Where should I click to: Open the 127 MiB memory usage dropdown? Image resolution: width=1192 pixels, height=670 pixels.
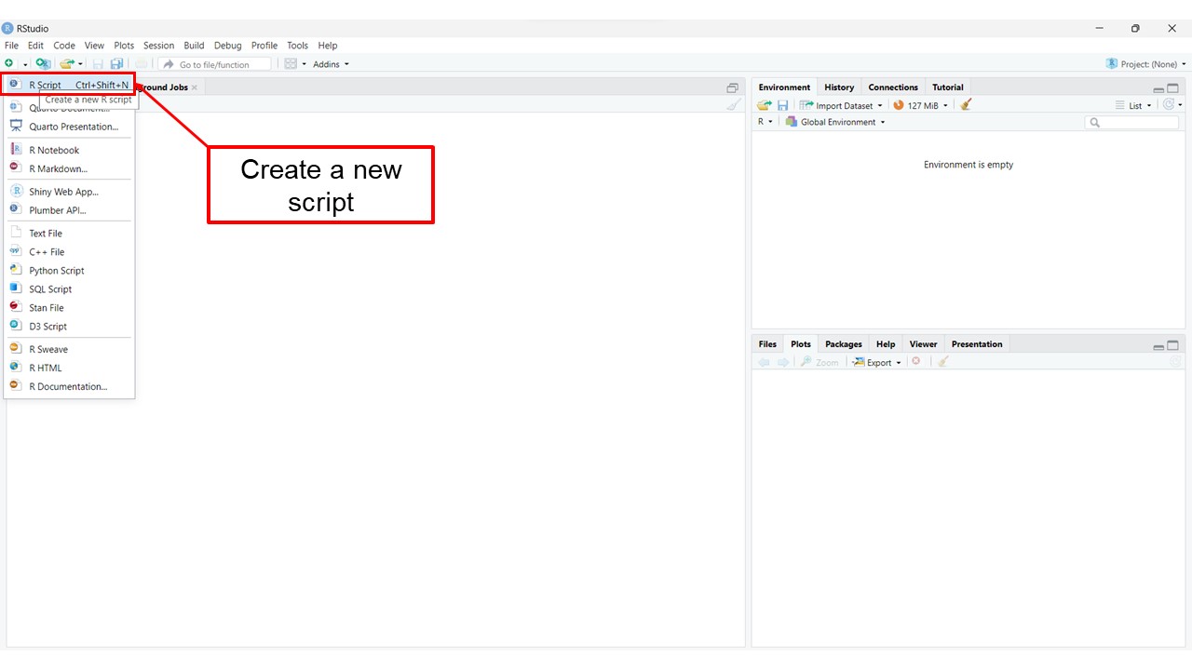(x=920, y=105)
